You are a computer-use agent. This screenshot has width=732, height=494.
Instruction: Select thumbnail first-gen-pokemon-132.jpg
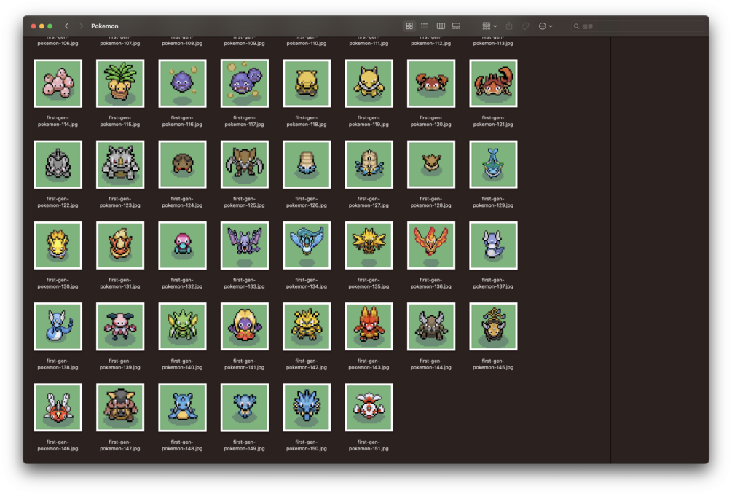[182, 245]
